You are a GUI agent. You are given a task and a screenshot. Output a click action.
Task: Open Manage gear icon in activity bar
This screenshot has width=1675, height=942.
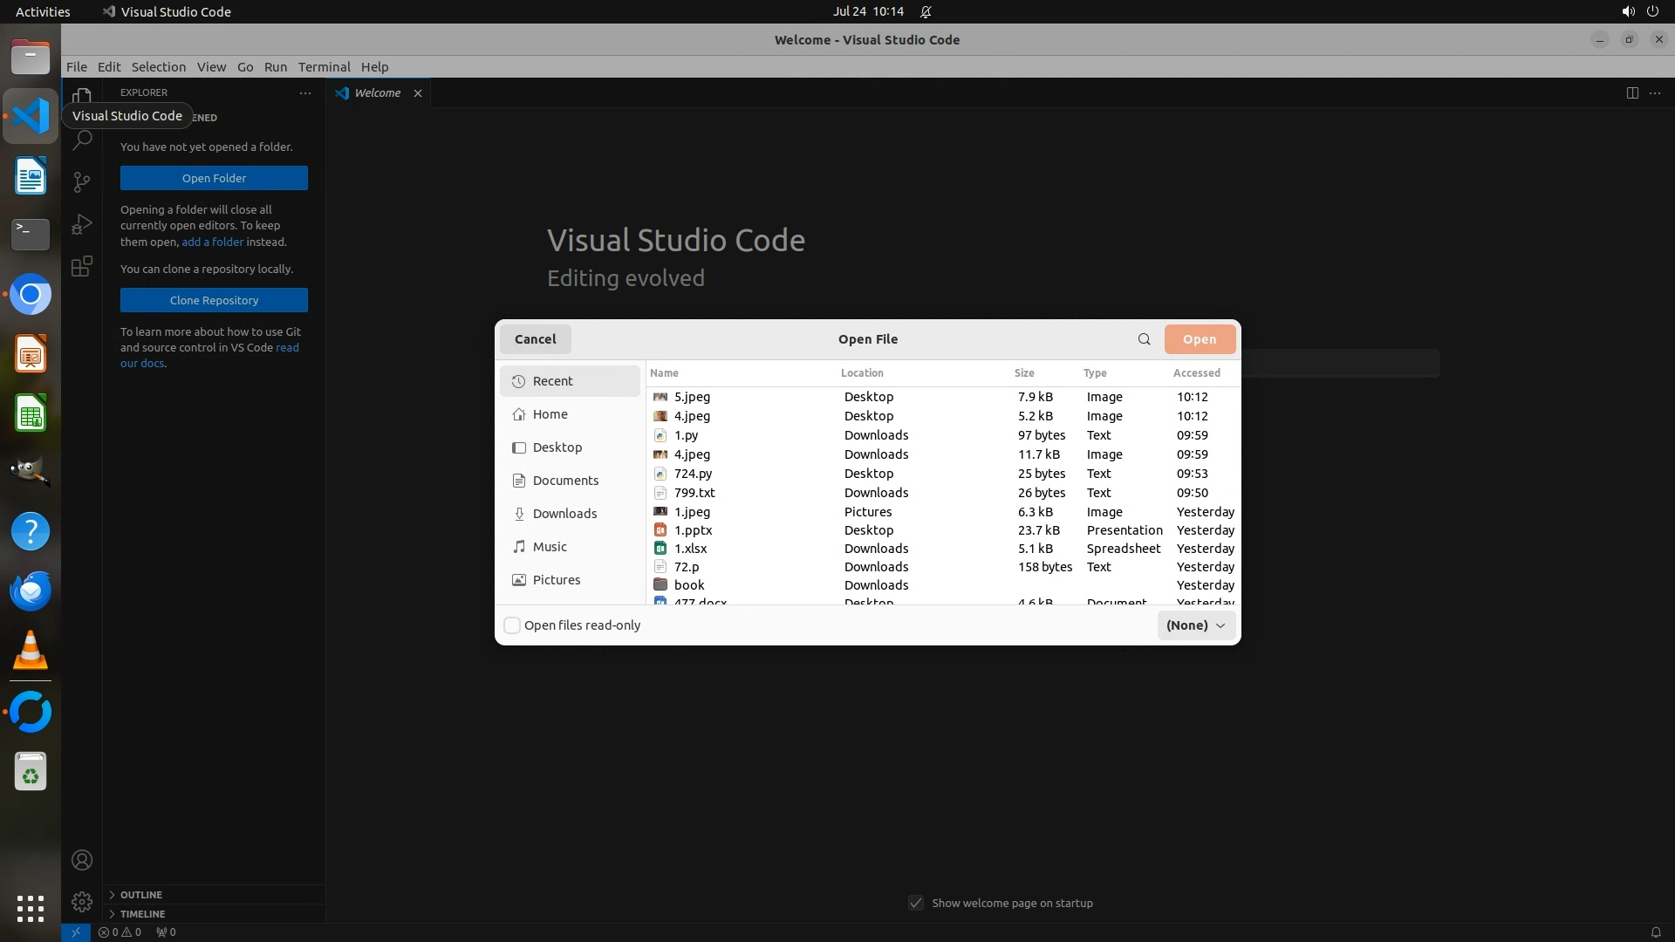click(82, 901)
